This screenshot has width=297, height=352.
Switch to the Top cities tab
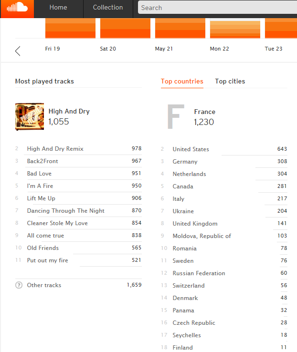[230, 82]
